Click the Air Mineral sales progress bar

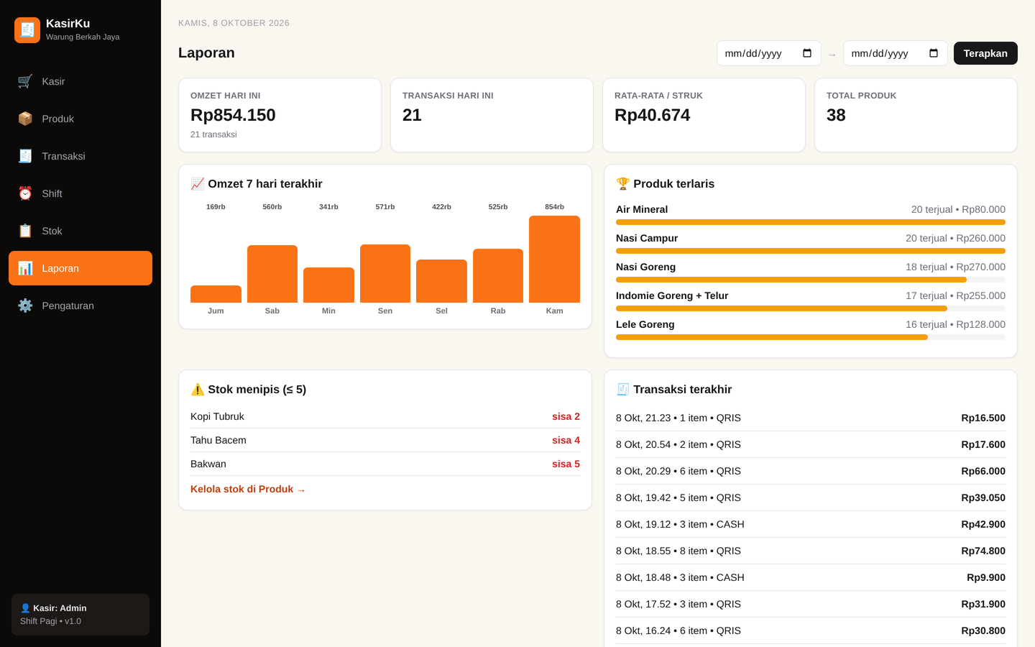tap(811, 222)
